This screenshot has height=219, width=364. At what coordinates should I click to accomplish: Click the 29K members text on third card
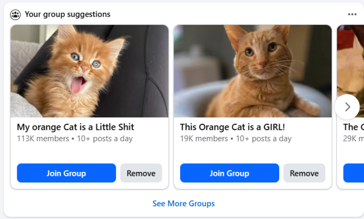(x=353, y=139)
